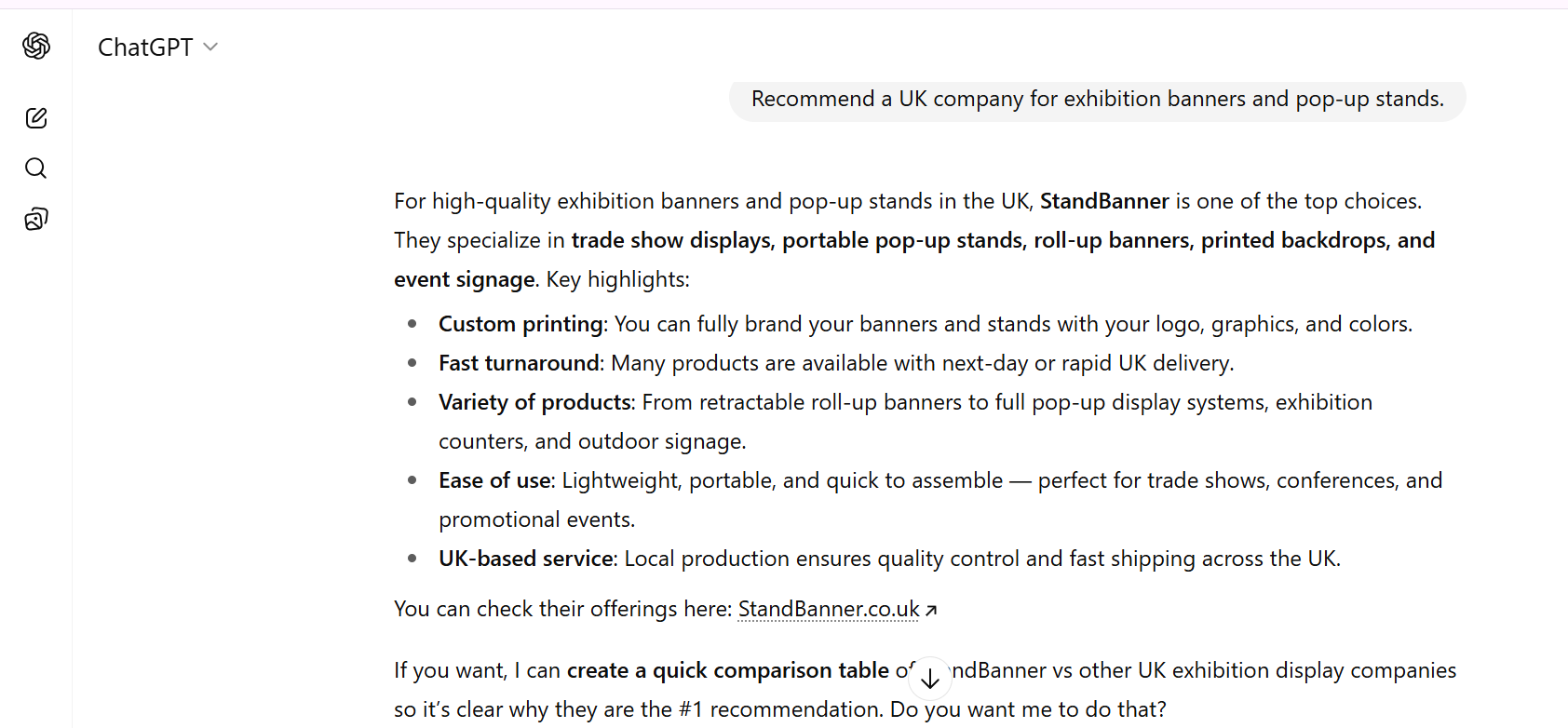Click the user prompt message bubble
Viewport: 1568px width, 728px height.
1097,100
